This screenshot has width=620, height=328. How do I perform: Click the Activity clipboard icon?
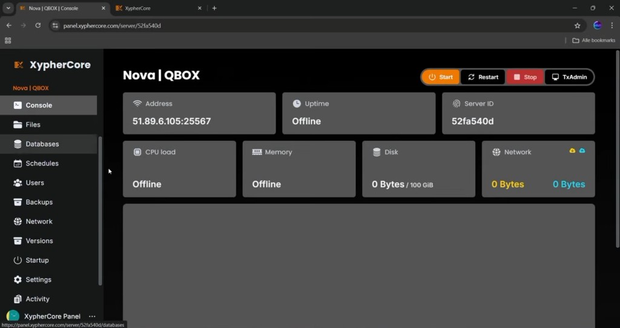pyautogui.click(x=18, y=299)
